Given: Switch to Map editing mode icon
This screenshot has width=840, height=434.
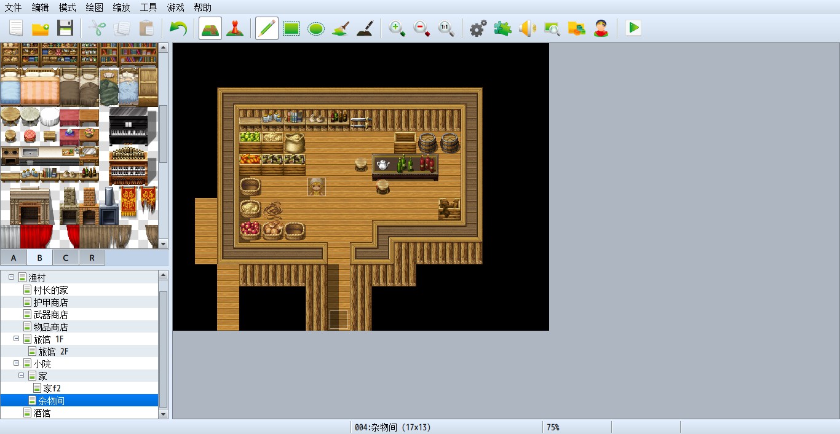Looking at the screenshot, I should tap(210, 28).
